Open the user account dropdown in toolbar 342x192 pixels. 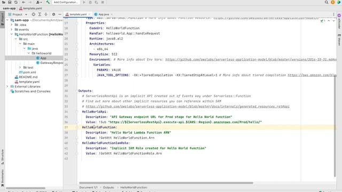(x=38, y=2)
